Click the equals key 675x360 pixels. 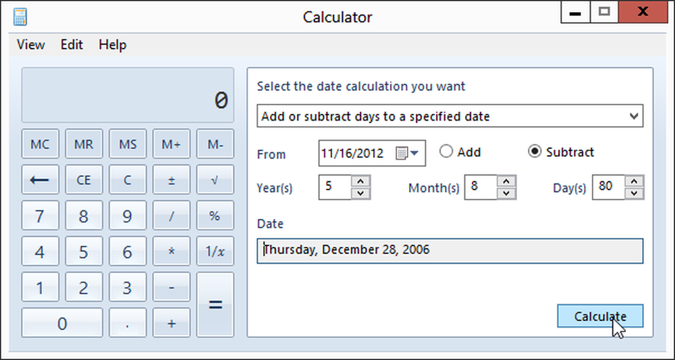pyautogui.click(x=215, y=305)
